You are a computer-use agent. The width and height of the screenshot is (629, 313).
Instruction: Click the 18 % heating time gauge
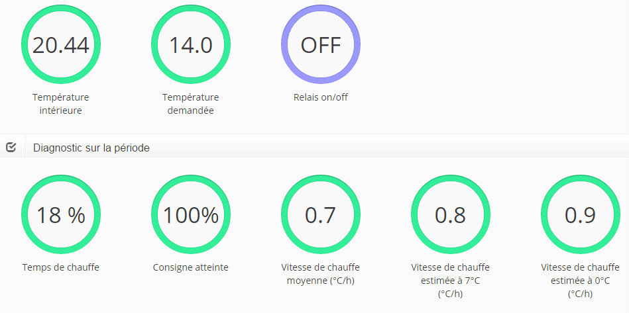coord(61,214)
